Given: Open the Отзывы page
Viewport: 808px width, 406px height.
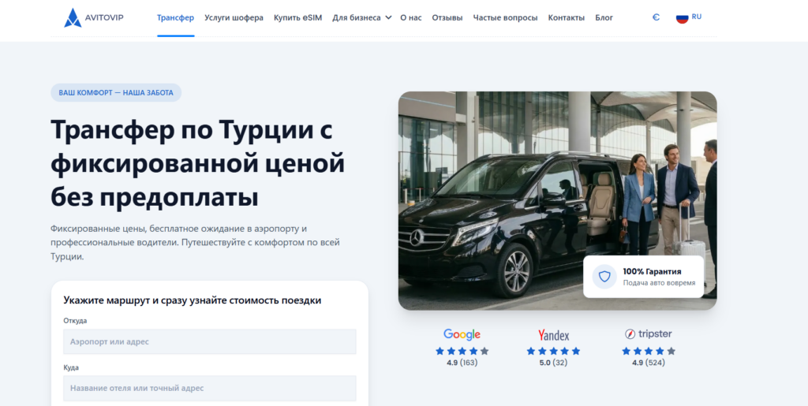Looking at the screenshot, I should point(447,17).
